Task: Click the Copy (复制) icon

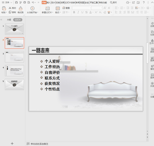Action: tap(10, 12)
